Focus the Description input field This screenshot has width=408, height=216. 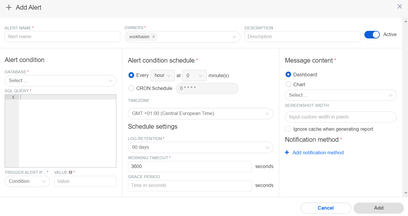pos(302,37)
